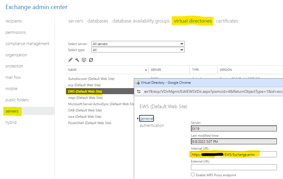Click the Last modified time field
Viewport: 283px width, 179px height.
tap(234, 141)
